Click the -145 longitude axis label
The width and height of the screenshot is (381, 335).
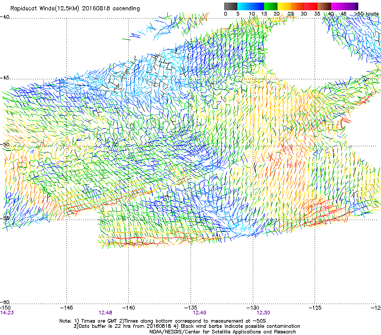pos(66,308)
